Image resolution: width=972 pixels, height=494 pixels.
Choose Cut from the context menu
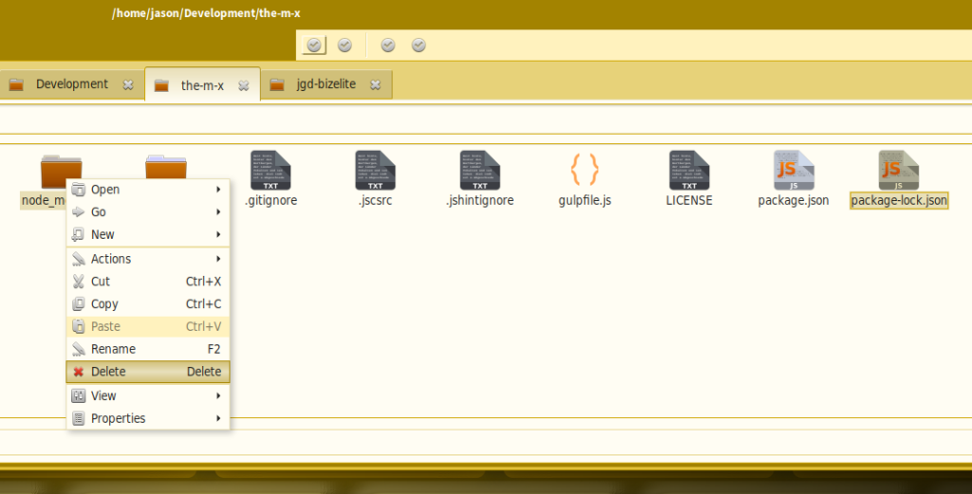(x=148, y=282)
